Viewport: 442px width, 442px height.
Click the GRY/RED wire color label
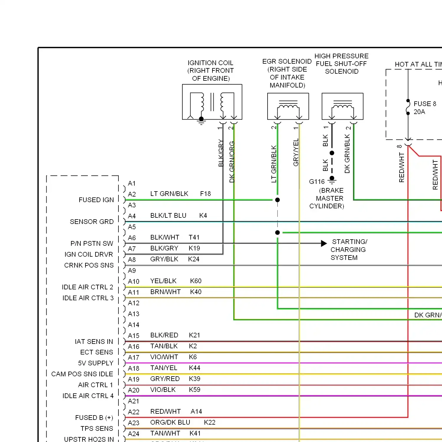coord(165,379)
